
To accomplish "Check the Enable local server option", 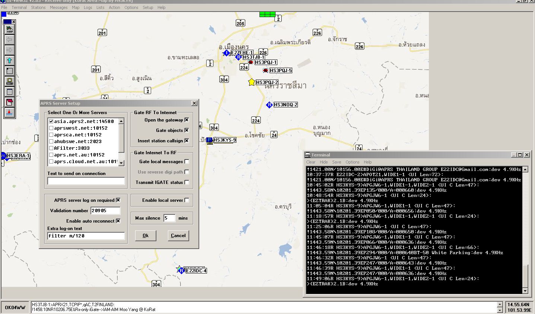I will 187,200.
